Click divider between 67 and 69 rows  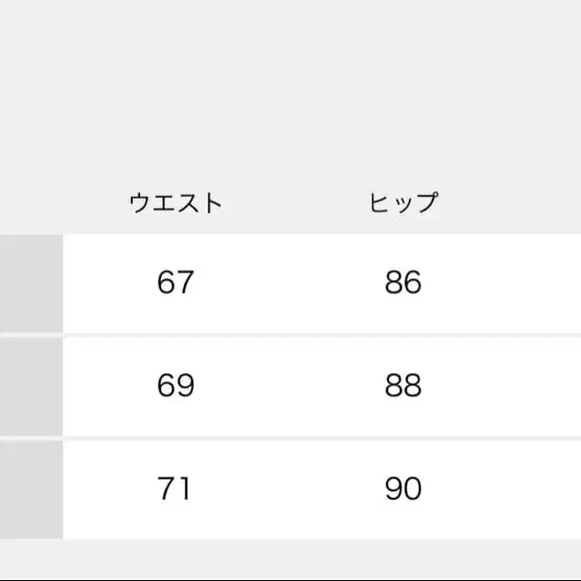pyautogui.click(x=290, y=335)
